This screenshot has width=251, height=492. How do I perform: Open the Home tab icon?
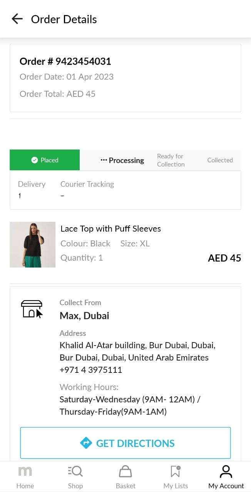[x=25, y=472]
